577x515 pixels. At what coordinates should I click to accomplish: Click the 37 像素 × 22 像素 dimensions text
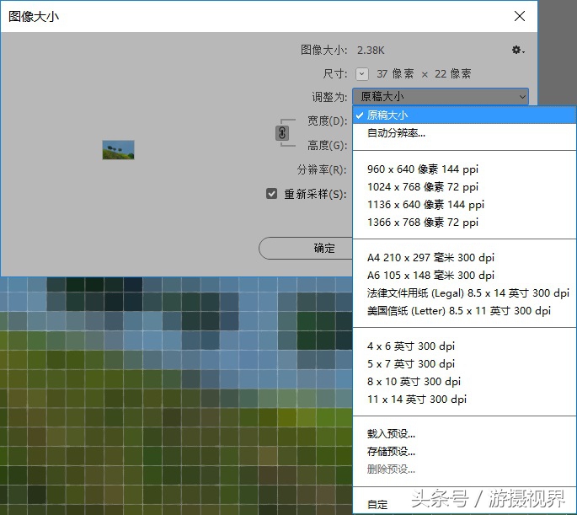[424, 74]
